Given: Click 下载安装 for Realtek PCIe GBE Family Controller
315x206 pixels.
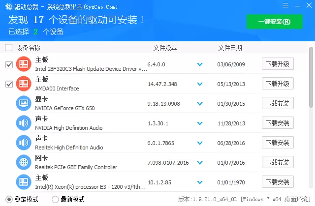Looking at the screenshot, I should [278, 162].
